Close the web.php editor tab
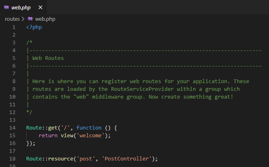The image size is (269, 167). click(40, 7)
